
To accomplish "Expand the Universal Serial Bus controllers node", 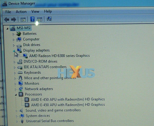I will (17, 122).
